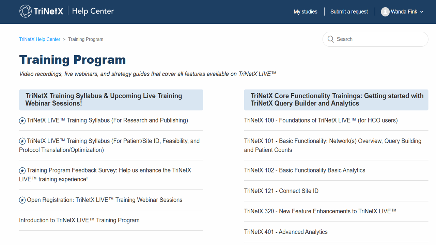Click Wanda Fink's avatar icon
This screenshot has height=245, width=436.
click(x=385, y=12)
